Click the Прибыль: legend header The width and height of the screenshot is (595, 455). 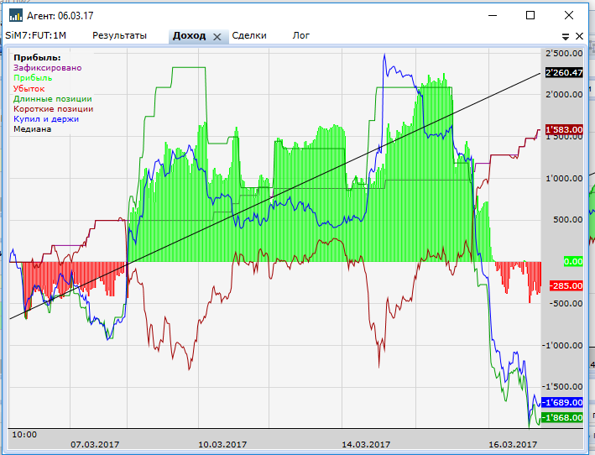pyautogui.click(x=37, y=58)
